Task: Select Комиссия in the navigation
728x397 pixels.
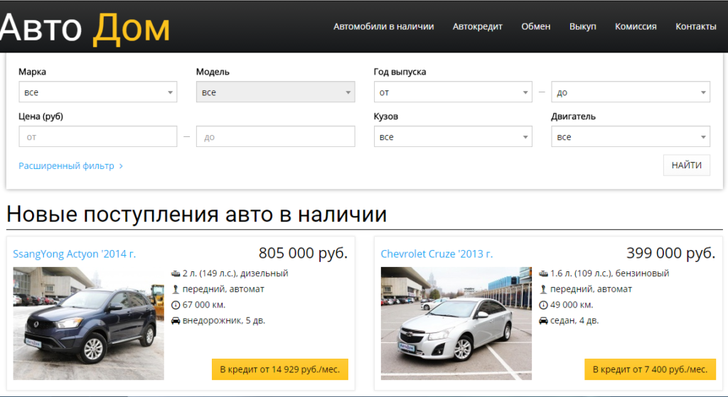Action: (636, 26)
